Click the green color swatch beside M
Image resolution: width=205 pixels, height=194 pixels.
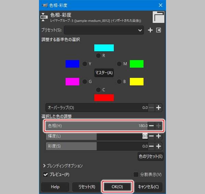coord(137,64)
